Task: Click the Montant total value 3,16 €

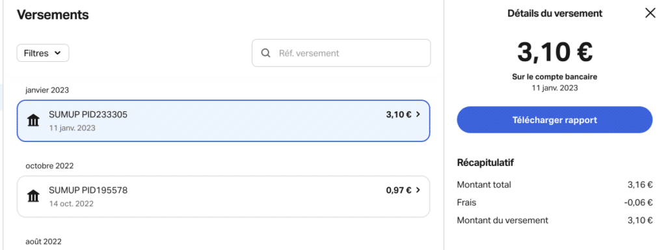Action: [639, 184]
